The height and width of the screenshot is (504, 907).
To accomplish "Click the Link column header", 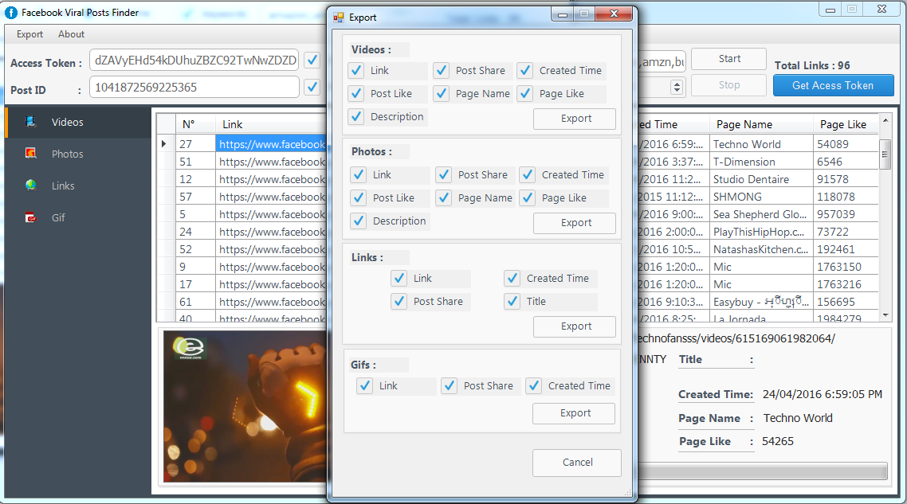I will (x=271, y=124).
